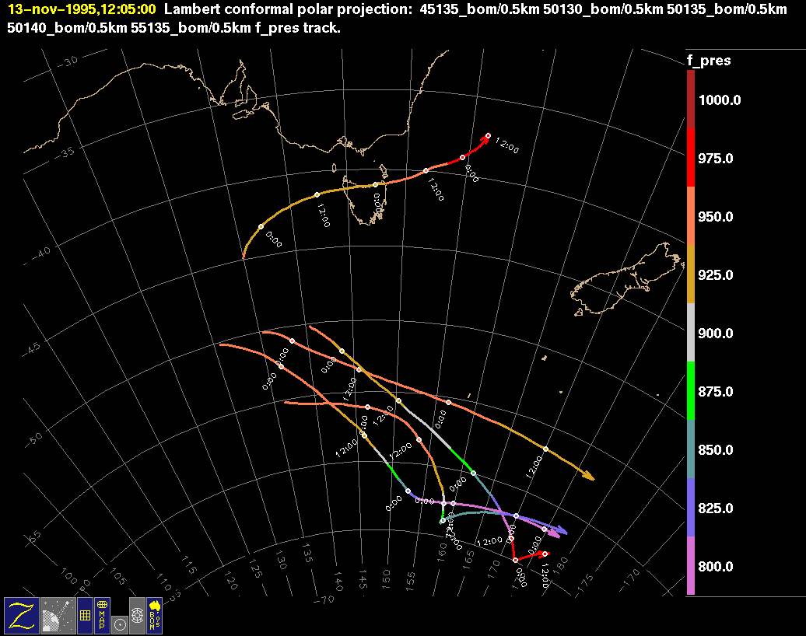Click the BOM 0.5 Australia icon
Viewport: 806px width, 636px height.
click(154, 615)
